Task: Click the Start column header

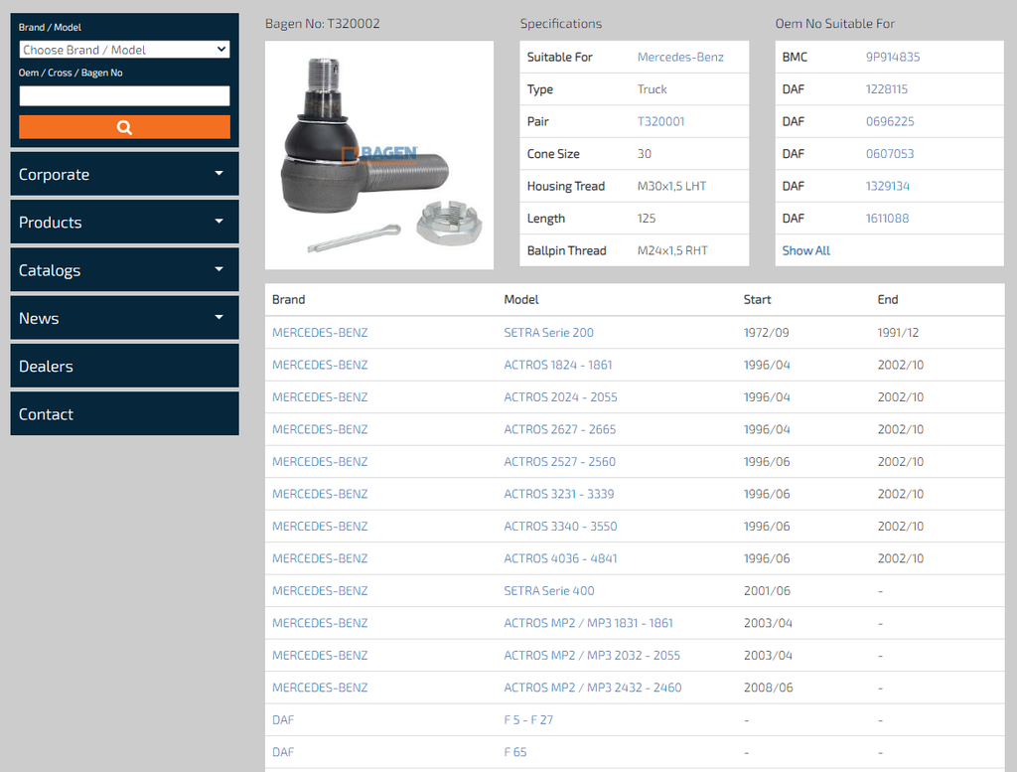Action: [x=757, y=300]
